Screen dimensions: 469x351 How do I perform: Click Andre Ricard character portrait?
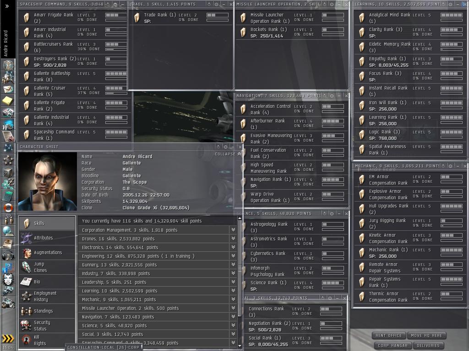[x=47, y=181]
